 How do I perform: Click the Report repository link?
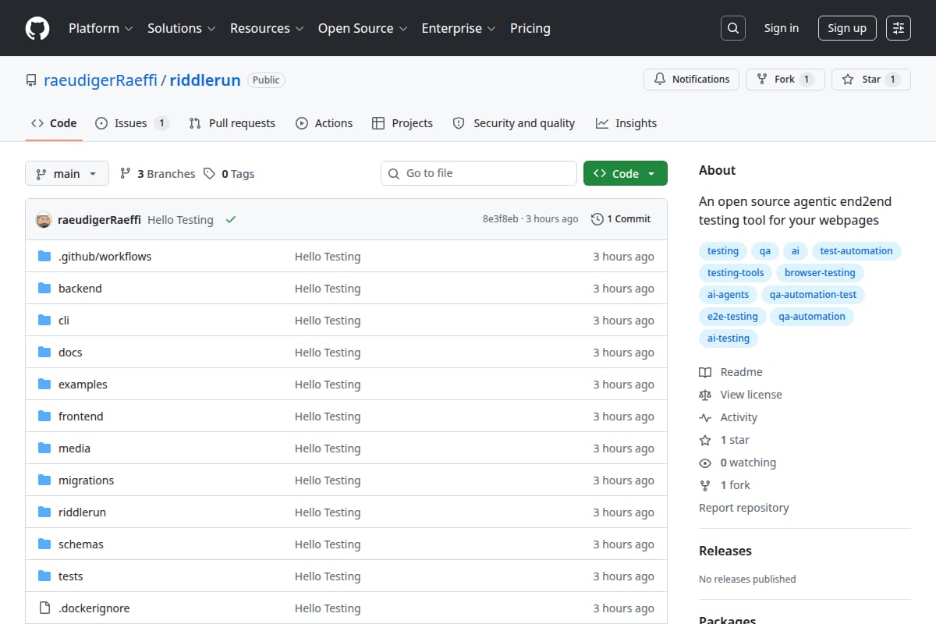pyautogui.click(x=744, y=508)
